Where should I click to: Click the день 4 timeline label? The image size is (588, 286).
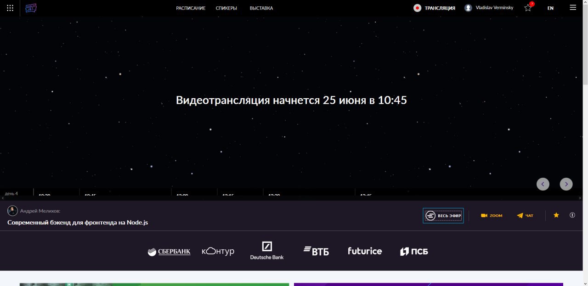11,194
